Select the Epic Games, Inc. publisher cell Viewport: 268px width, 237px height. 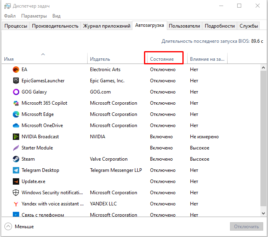click(x=107, y=81)
